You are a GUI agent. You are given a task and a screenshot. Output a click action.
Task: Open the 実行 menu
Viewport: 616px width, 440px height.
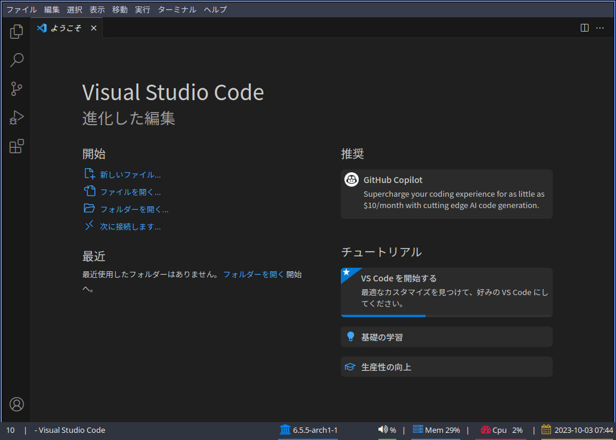pyautogui.click(x=143, y=10)
